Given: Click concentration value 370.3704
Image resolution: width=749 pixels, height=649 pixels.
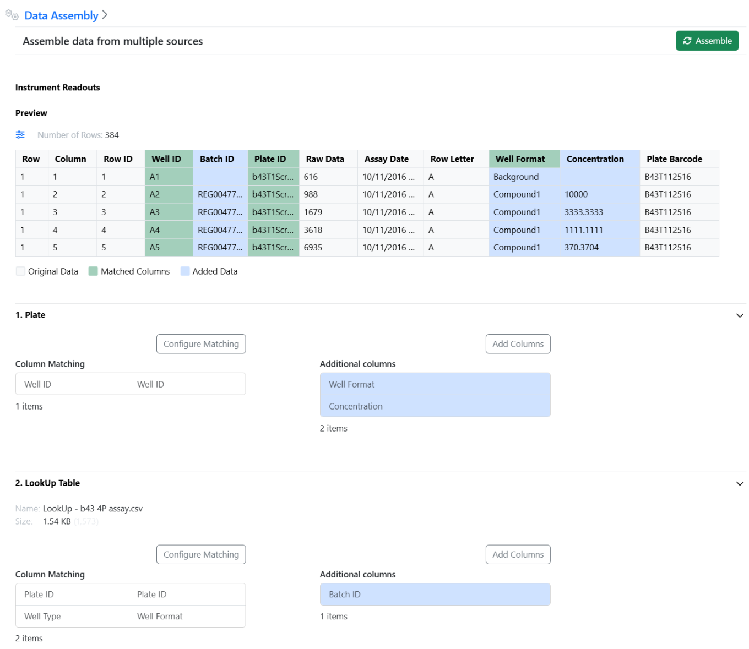Looking at the screenshot, I should [x=600, y=248].
